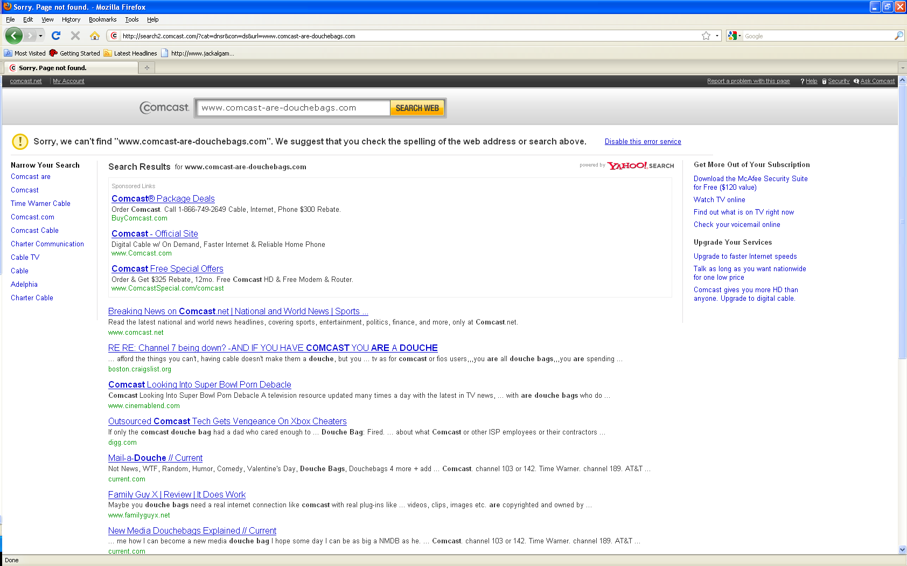Open the File menu
This screenshot has height=566, width=907.
tap(10, 19)
